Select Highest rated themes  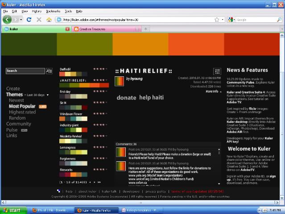pos(22,112)
